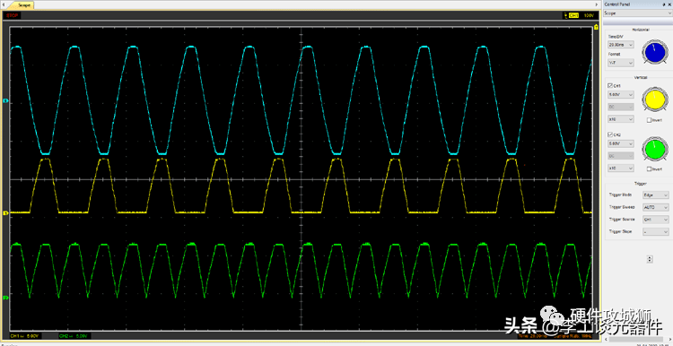Click the CH1 ground level marker on left edge
This screenshot has height=346, width=673.
pyautogui.click(x=5, y=212)
